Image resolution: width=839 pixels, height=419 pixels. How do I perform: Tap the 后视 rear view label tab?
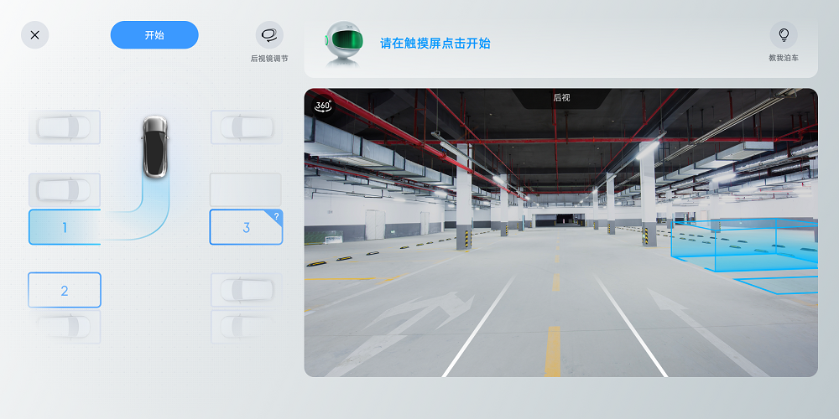point(561,98)
